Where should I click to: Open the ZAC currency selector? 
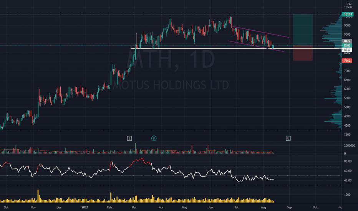tap(350, 4)
